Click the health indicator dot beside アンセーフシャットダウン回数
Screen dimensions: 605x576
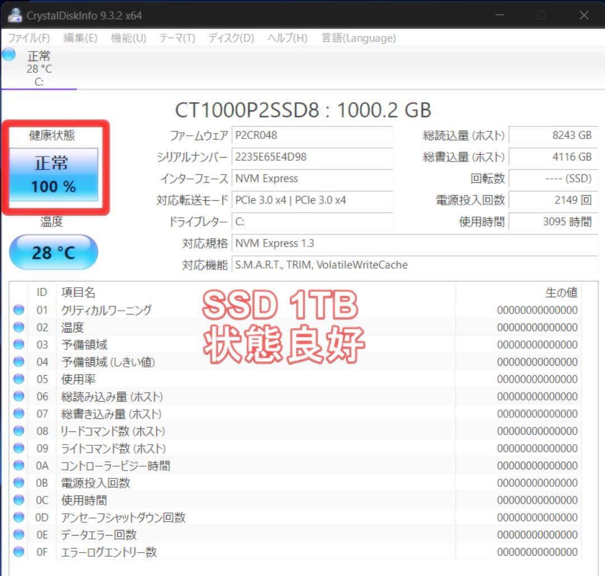coord(18,517)
